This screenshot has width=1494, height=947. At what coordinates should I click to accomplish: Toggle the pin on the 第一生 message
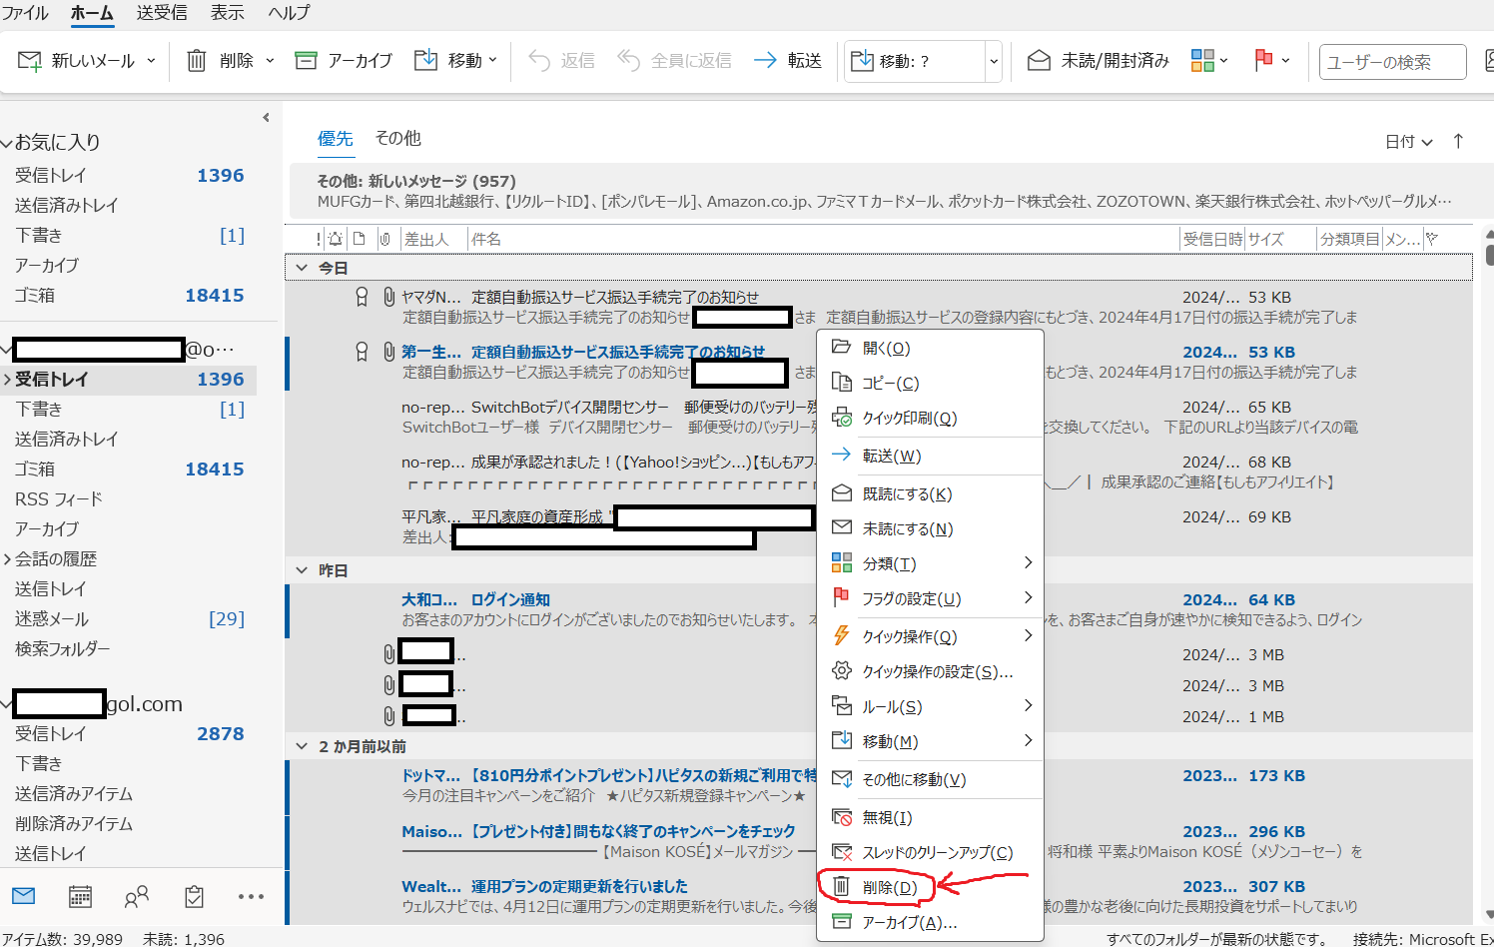coord(362,352)
